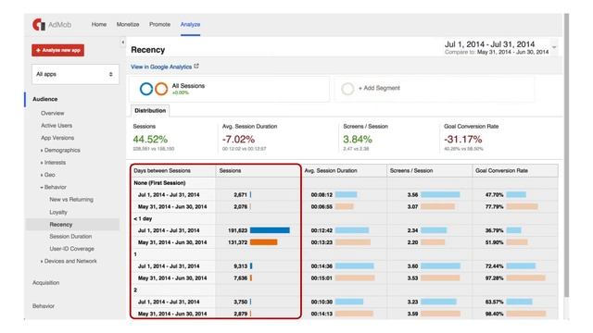The width and height of the screenshot is (593, 333).
Task: Click the 9,313 sessions value
Action: click(240, 266)
